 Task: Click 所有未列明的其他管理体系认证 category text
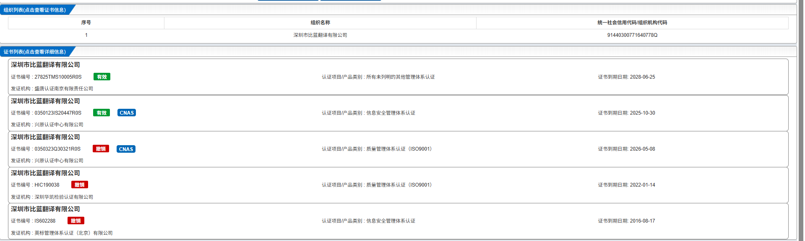pos(400,77)
